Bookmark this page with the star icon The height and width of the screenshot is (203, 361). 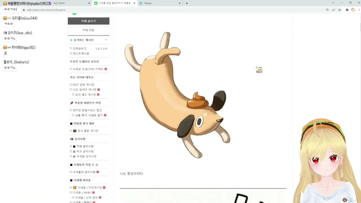pyautogui.click(x=340, y=10)
